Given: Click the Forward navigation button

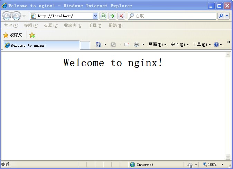Looking at the screenshot, I should [16, 16].
